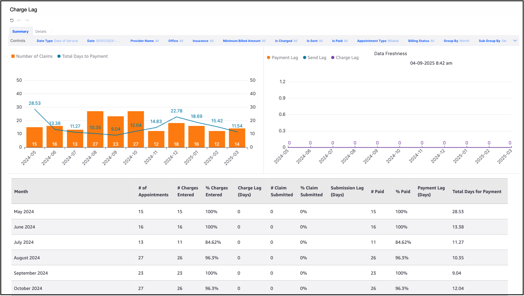This screenshot has height=296, width=524.
Task: Toggle Charge Lag purple legend dot
Action: [333, 58]
